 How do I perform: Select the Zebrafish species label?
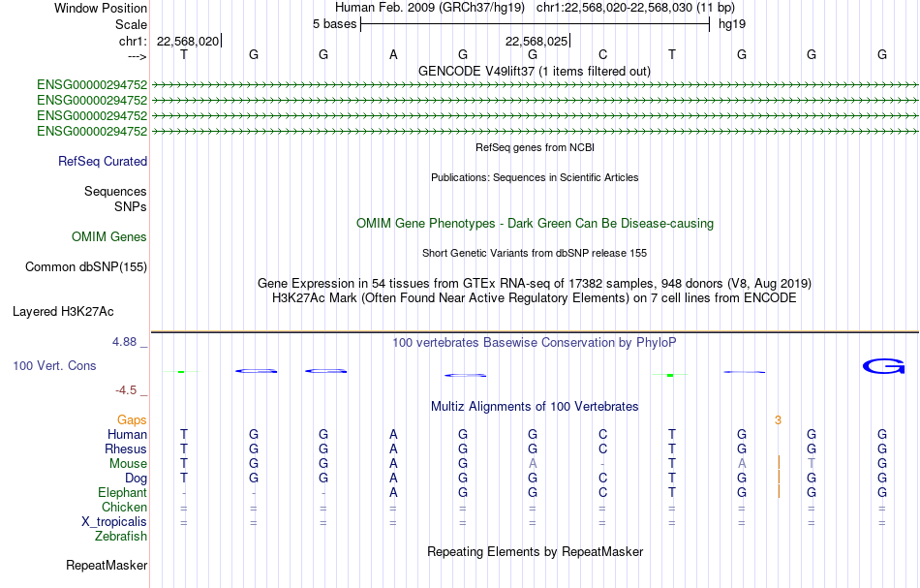click(121, 537)
